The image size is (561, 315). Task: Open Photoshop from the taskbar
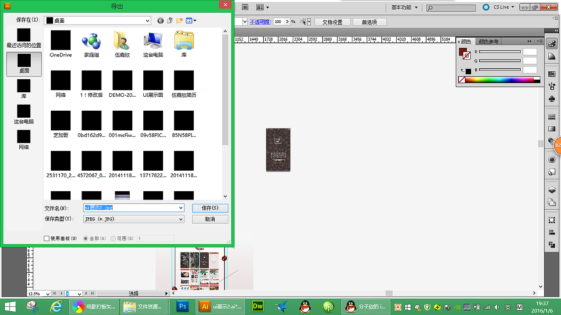(182, 306)
